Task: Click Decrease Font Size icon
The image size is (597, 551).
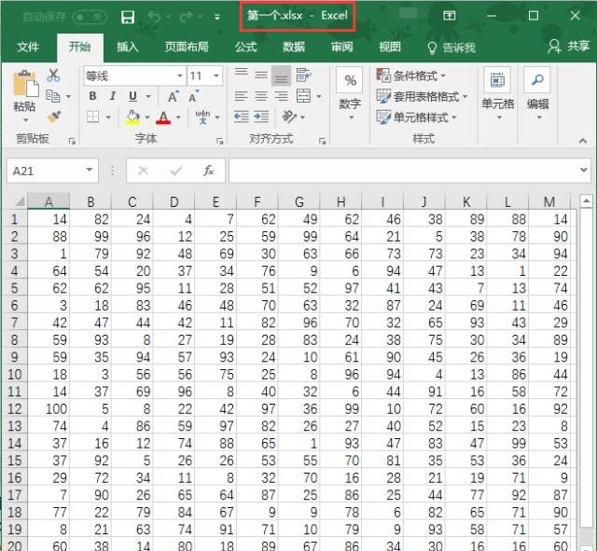Action: (x=194, y=96)
